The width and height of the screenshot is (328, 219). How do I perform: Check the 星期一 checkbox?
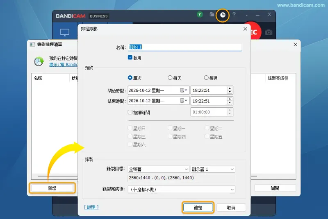(170, 128)
